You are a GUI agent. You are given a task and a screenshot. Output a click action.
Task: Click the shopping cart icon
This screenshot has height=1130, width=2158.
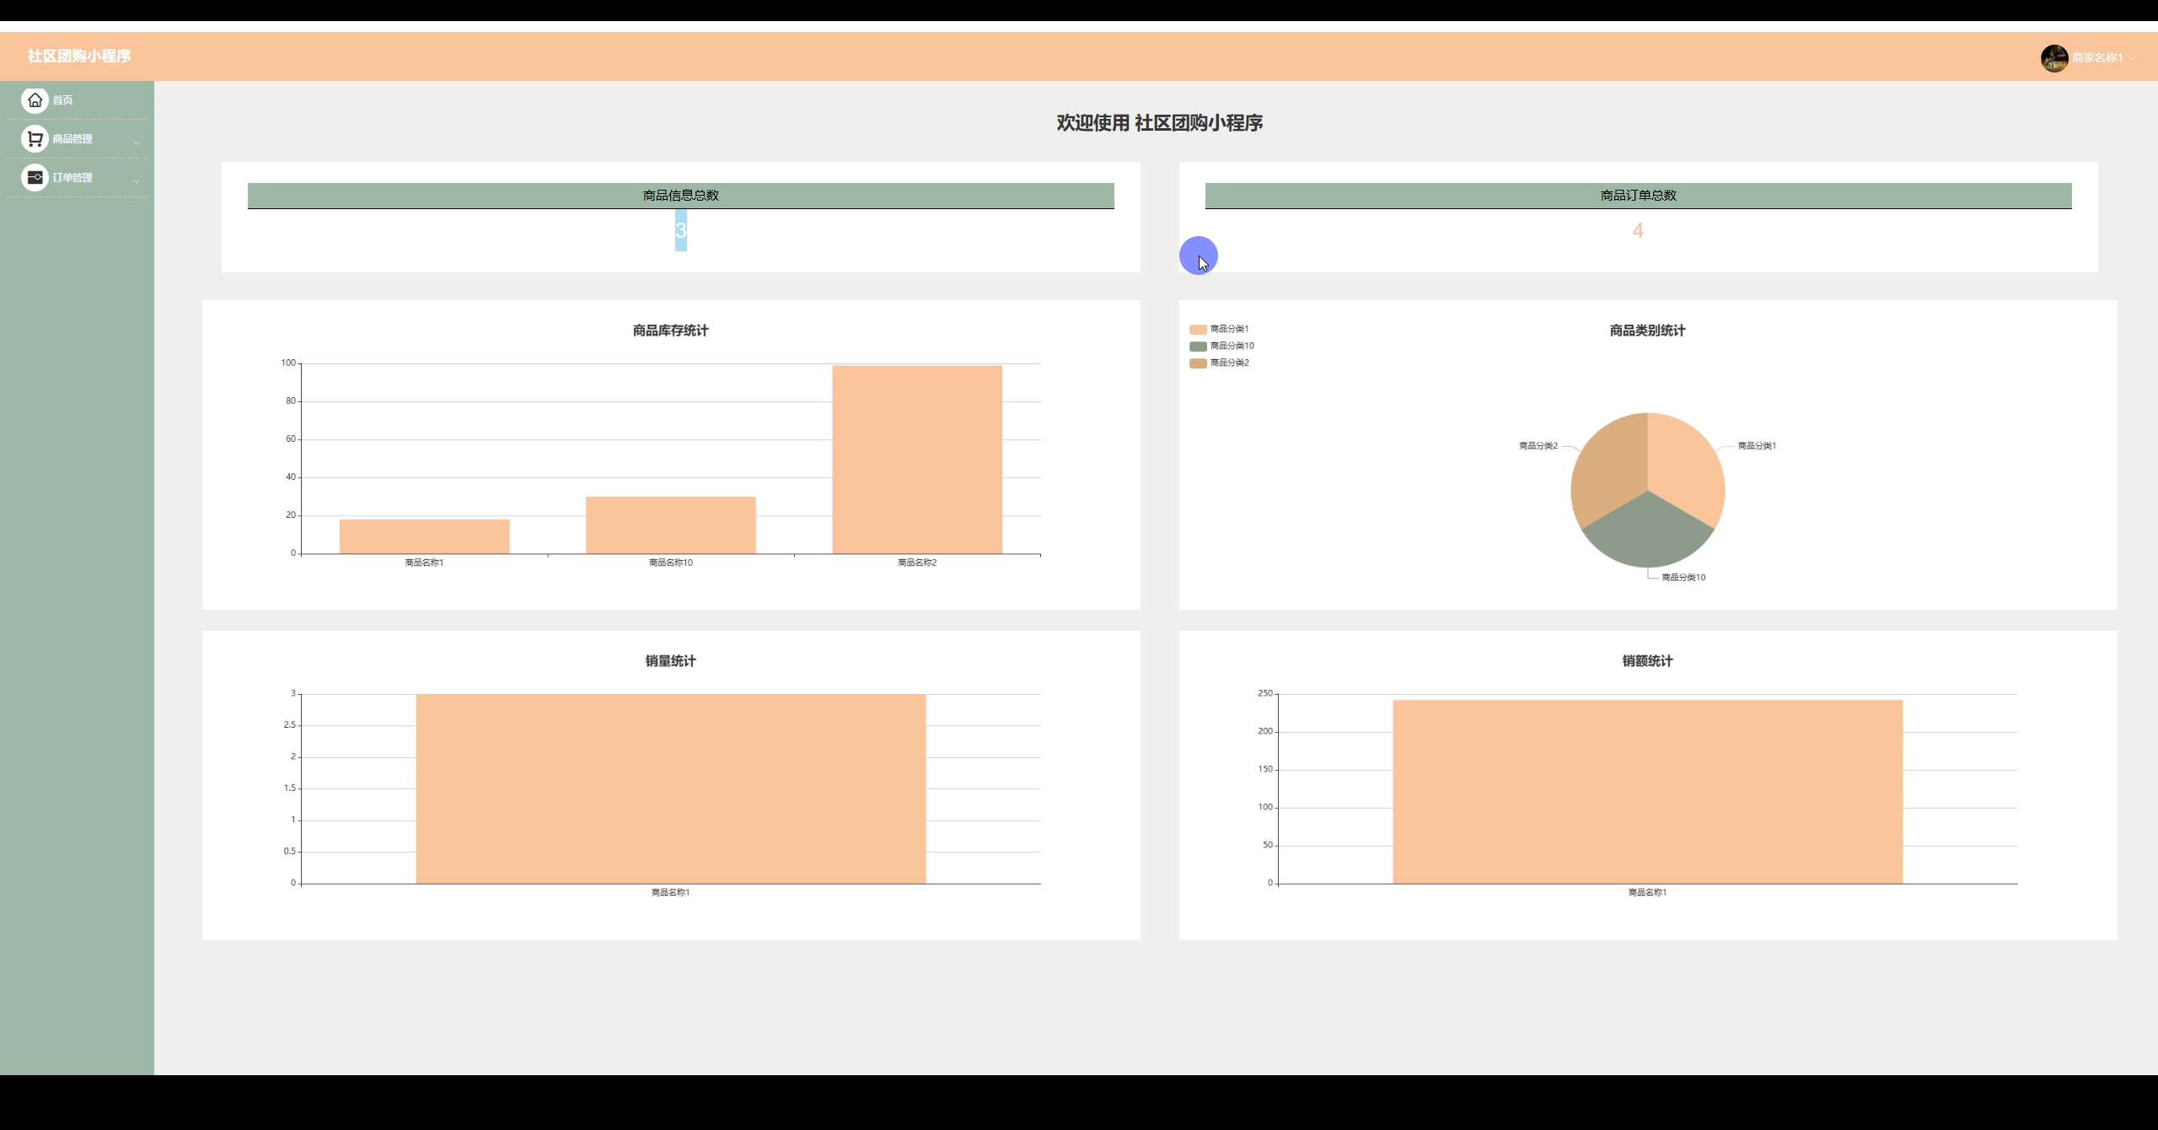point(35,139)
